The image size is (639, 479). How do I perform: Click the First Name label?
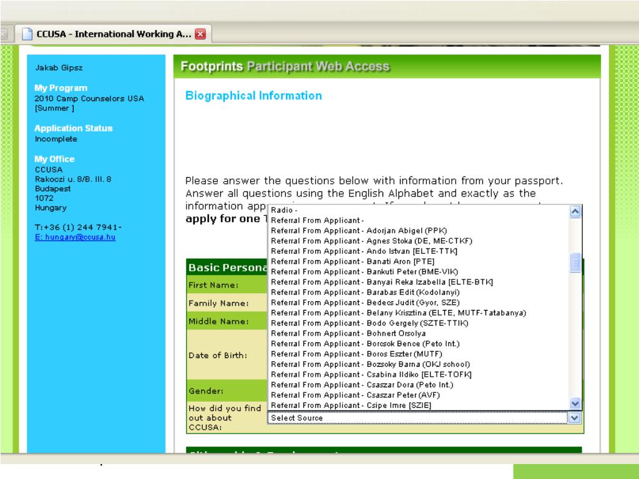[213, 285]
